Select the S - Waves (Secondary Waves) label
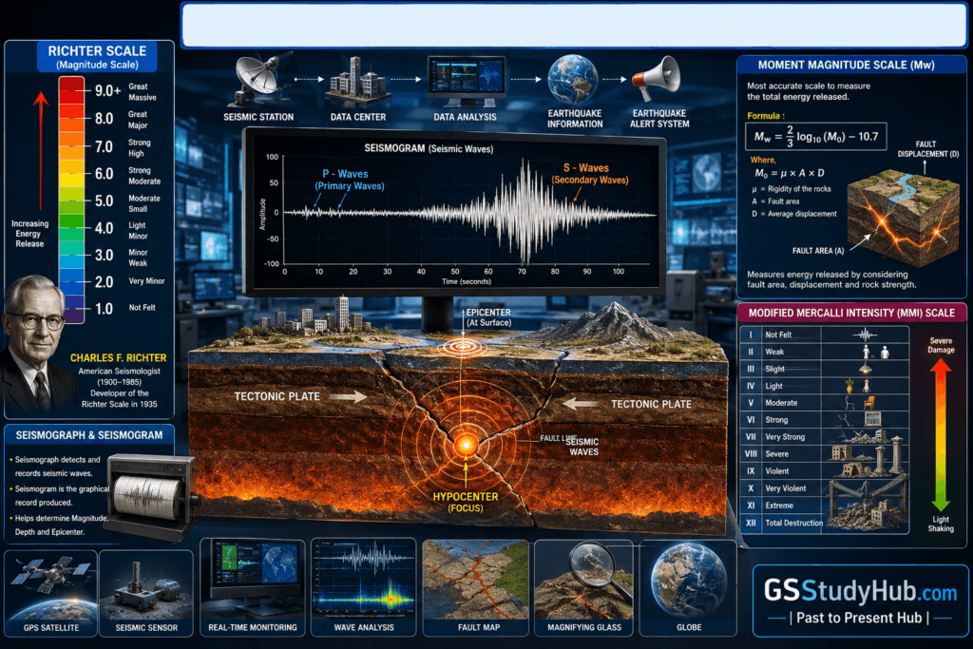The image size is (973, 649). [x=589, y=174]
